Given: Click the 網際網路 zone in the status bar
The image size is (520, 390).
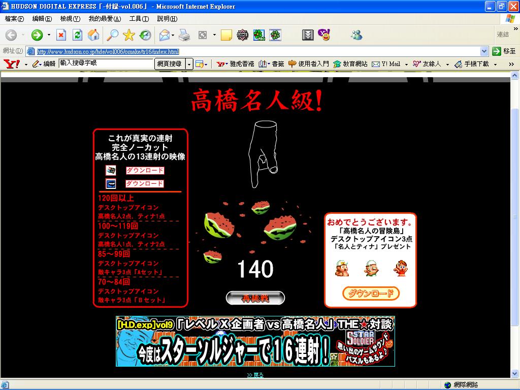Looking at the screenshot, I should click(462, 385).
